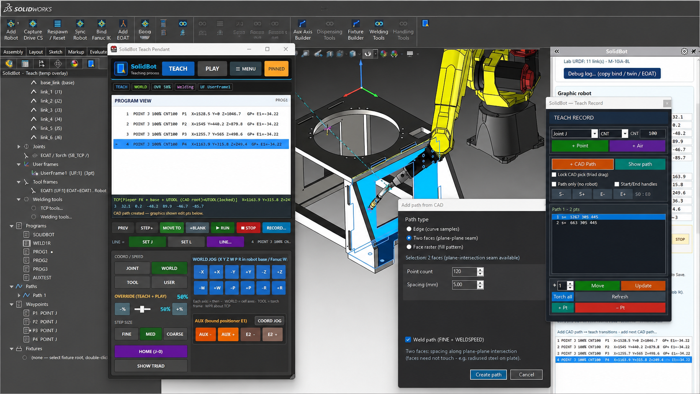Click the Create path button

pyautogui.click(x=489, y=374)
